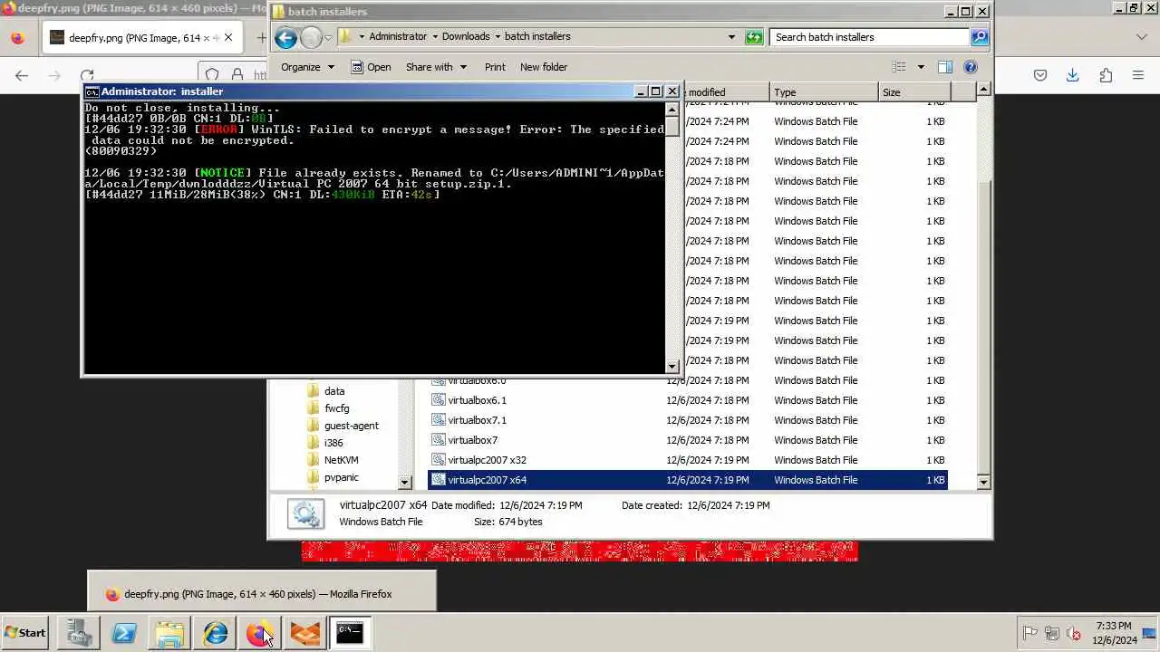This screenshot has width=1160, height=652.
Task: Select the pvpanic folder in the tree
Action: point(342,477)
